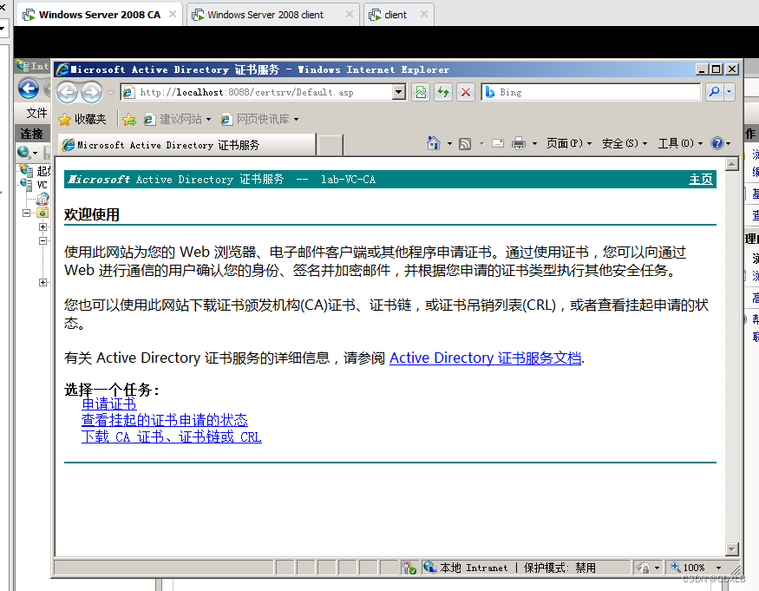Open address bar history dropdown
This screenshot has height=591, width=759.
pos(399,91)
